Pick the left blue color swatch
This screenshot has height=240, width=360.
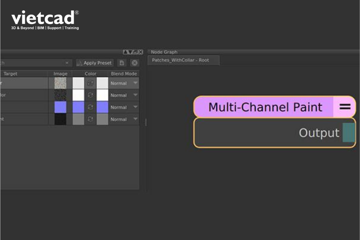78,107
